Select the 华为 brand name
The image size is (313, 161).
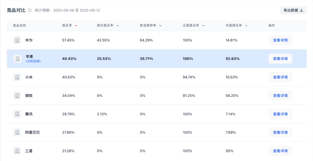(x=29, y=40)
